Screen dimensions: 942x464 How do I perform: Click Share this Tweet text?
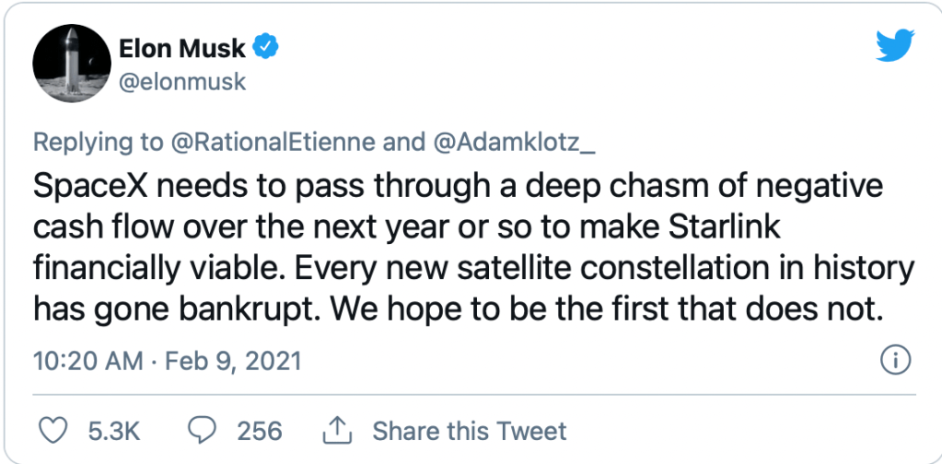469,430
